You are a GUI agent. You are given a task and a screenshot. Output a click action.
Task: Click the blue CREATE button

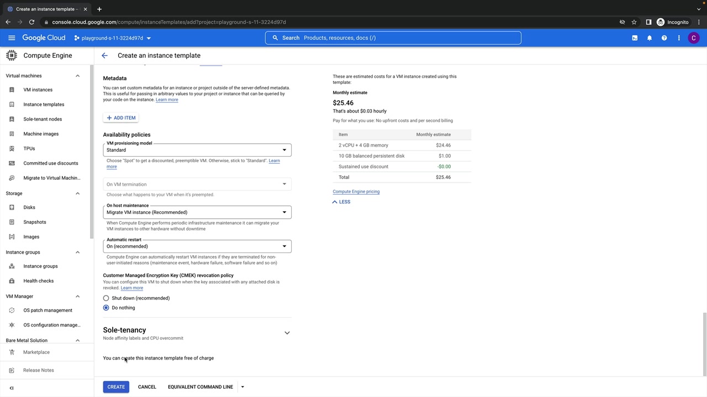(116, 387)
